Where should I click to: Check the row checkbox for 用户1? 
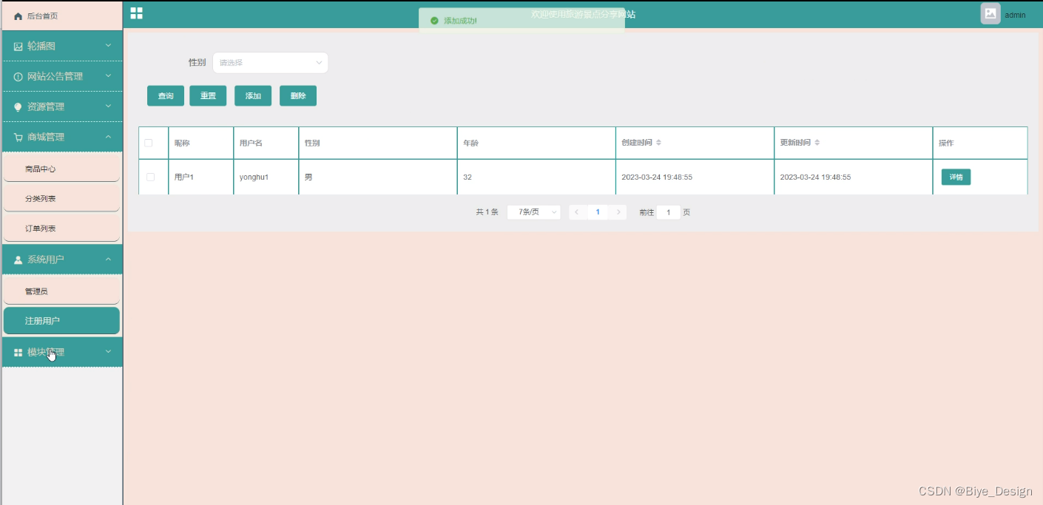(151, 177)
